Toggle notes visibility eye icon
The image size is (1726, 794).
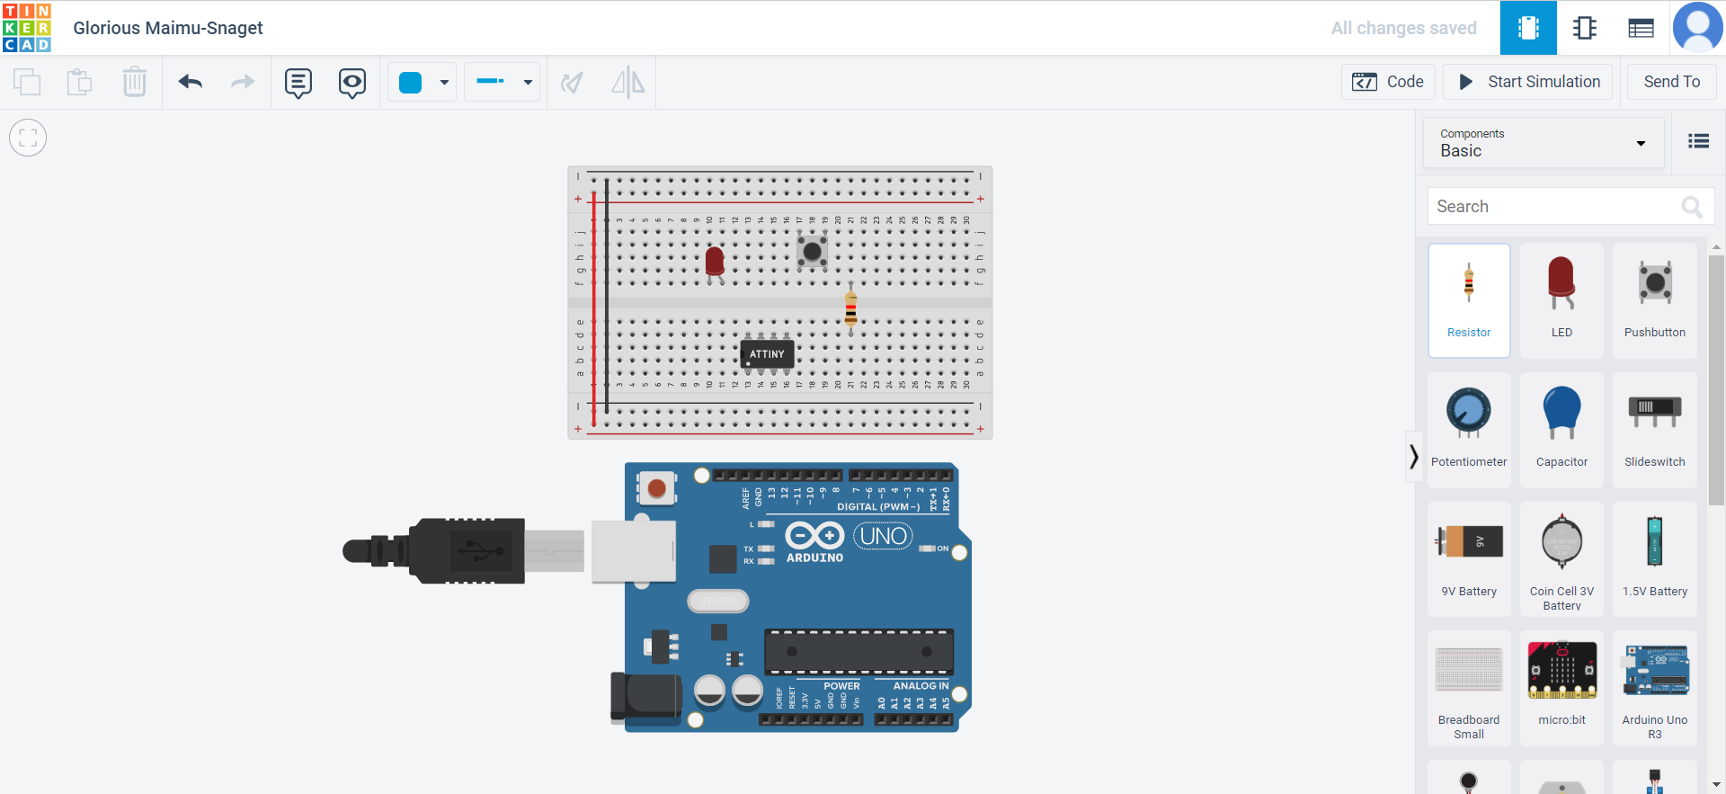tap(352, 83)
